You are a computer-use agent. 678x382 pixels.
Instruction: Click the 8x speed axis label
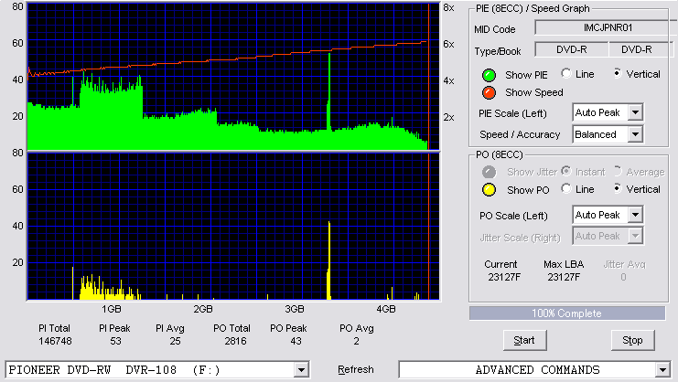click(x=449, y=8)
